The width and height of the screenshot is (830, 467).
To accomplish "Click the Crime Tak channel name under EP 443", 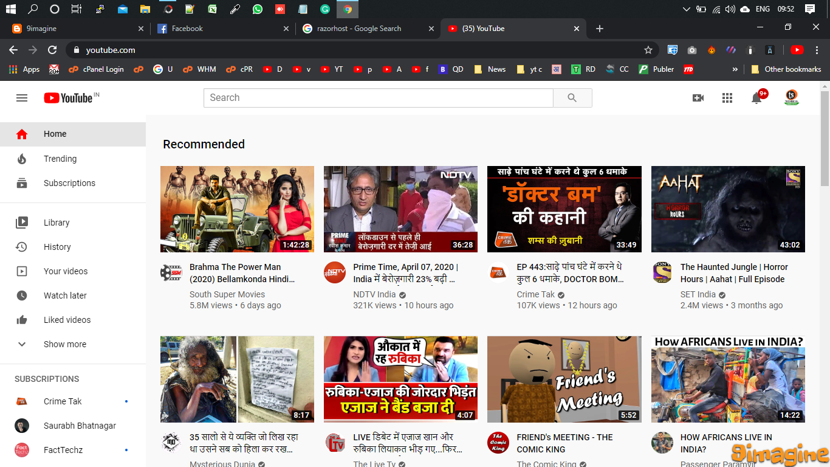I will click(x=536, y=294).
